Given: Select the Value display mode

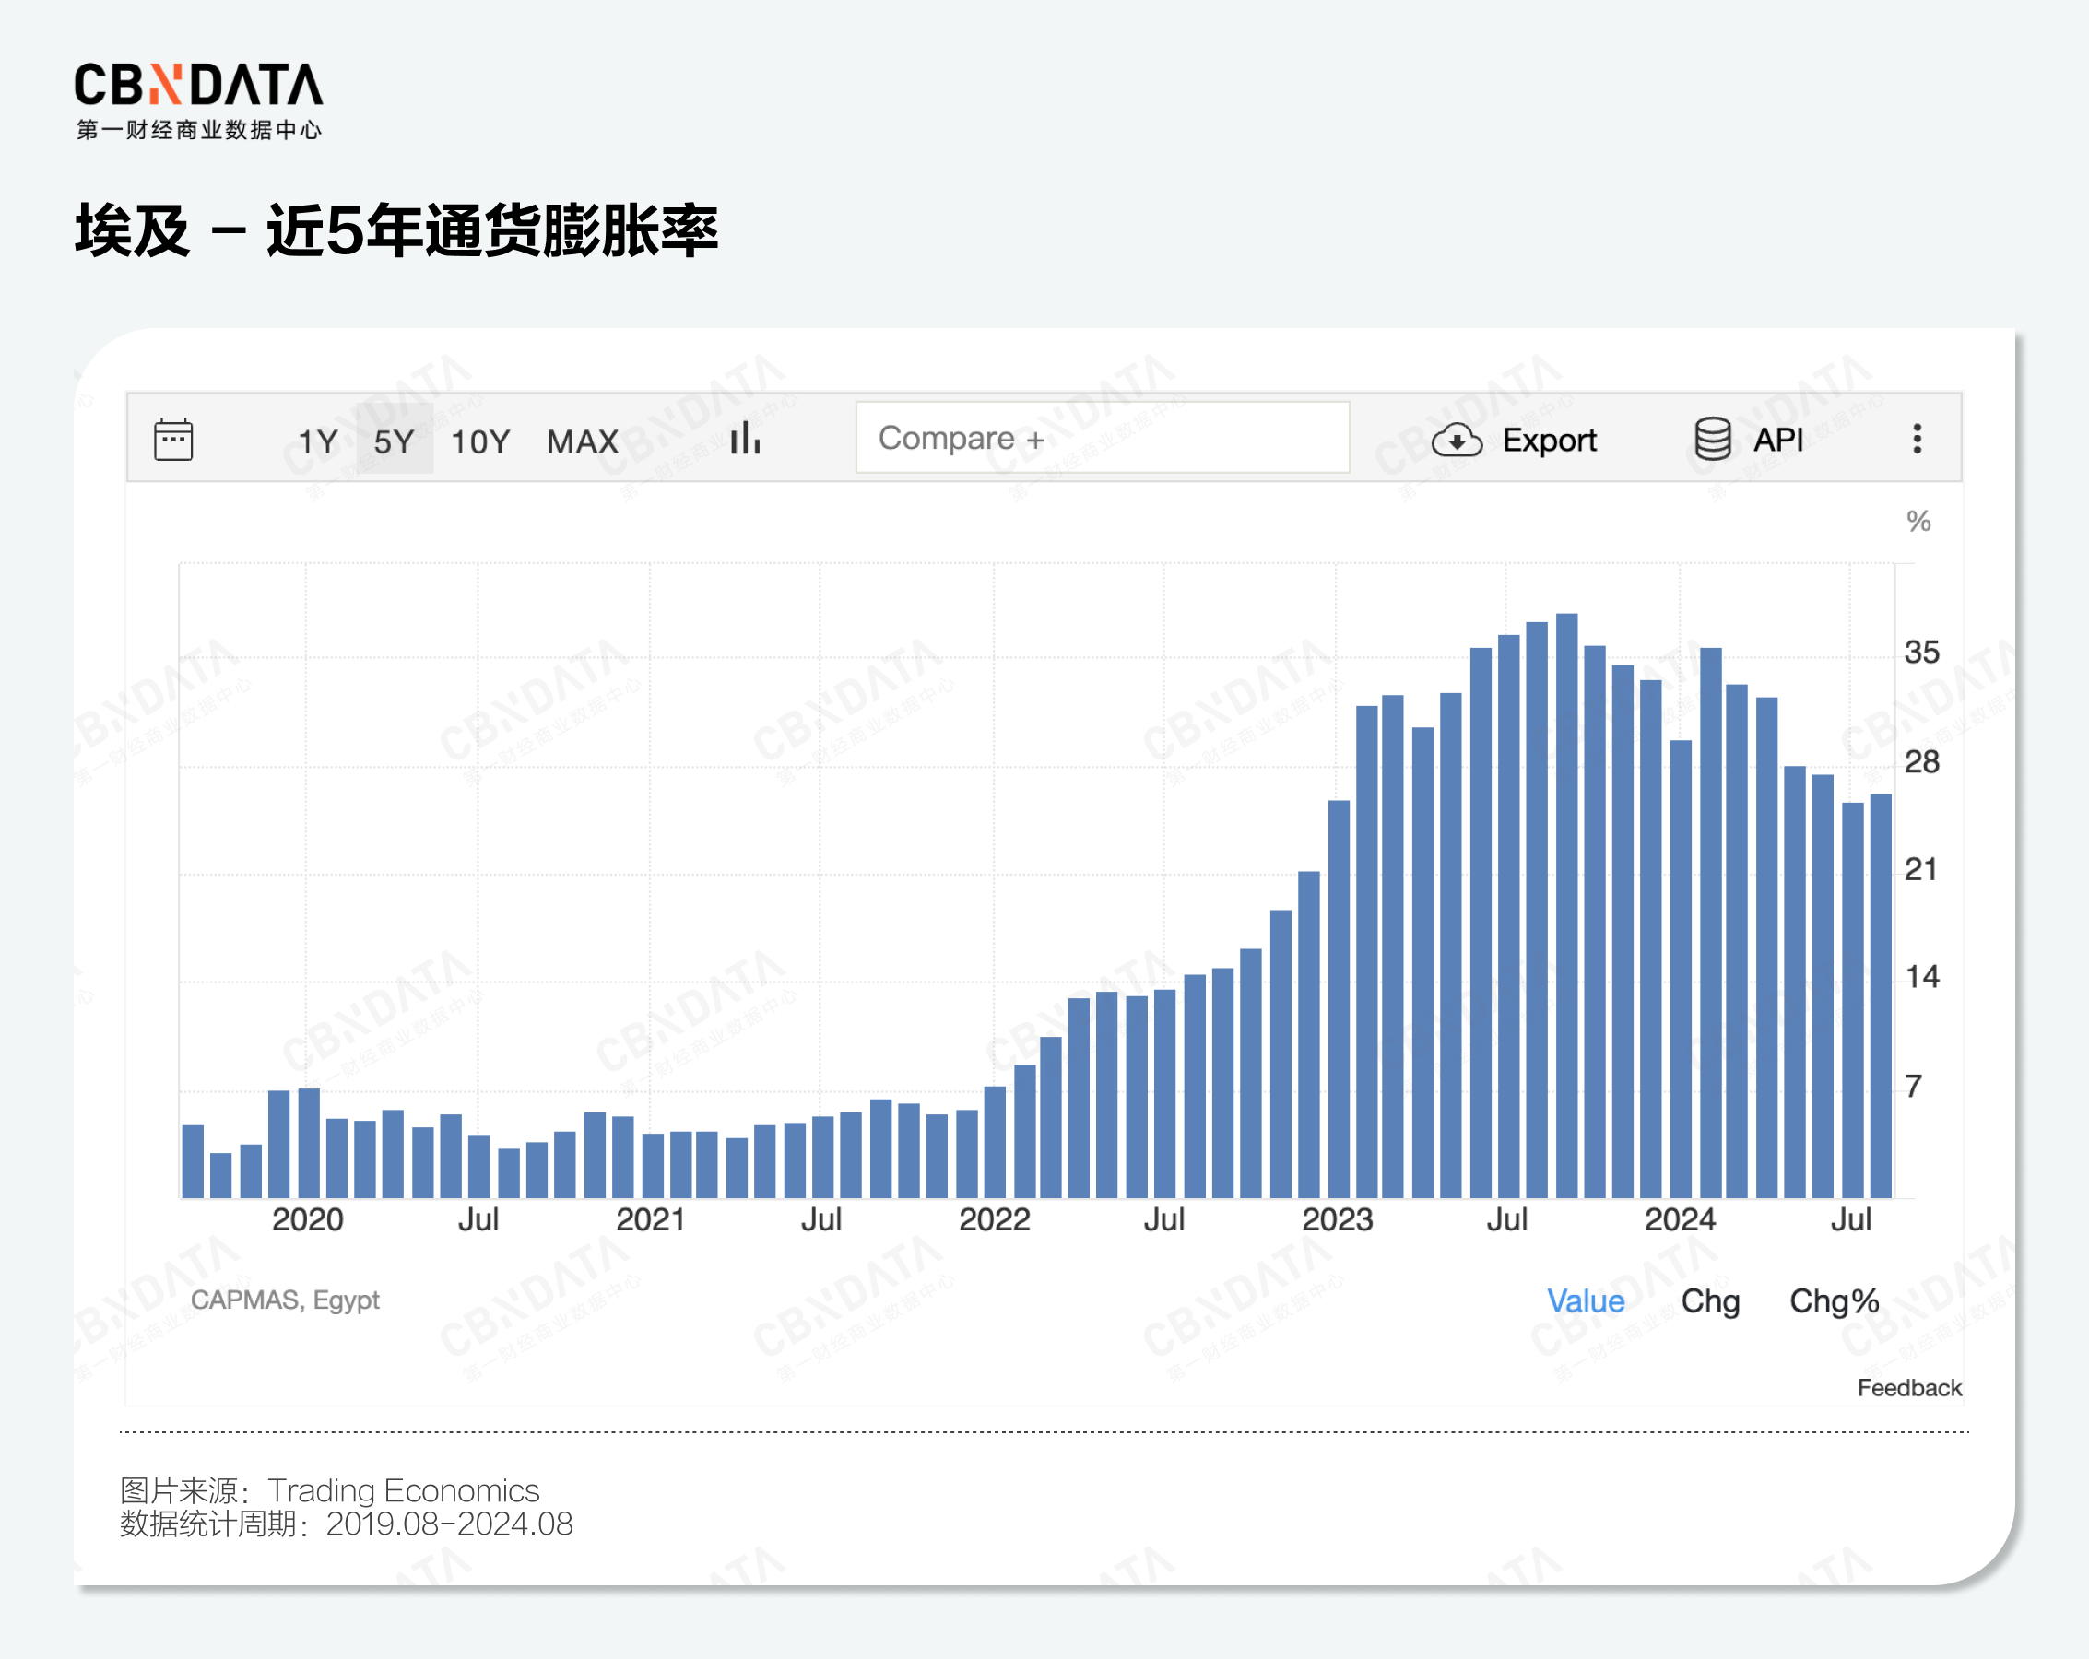Looking at the screenshot, I should [x=1585, y=1300].
